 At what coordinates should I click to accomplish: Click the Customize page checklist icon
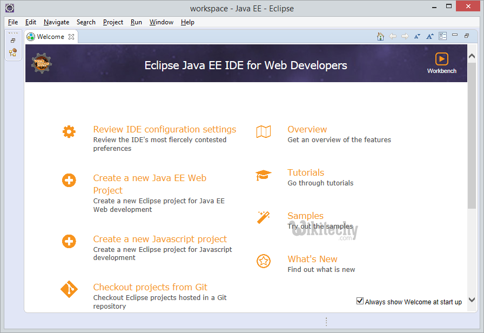tap(443, 36)
